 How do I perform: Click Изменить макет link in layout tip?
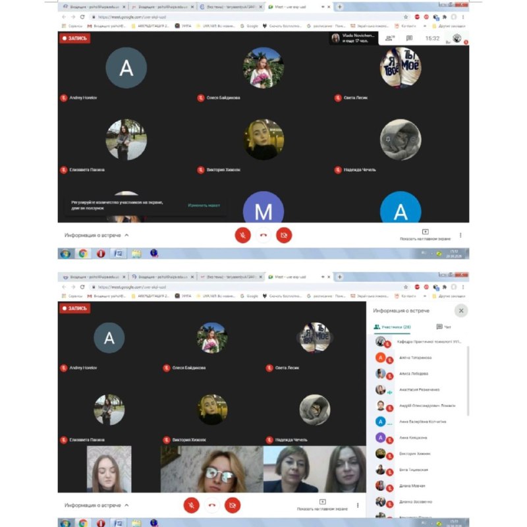point(204,206)
